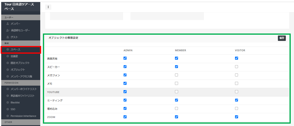Click the オブジェクトの権限設定 heading text

click(63, 38)
